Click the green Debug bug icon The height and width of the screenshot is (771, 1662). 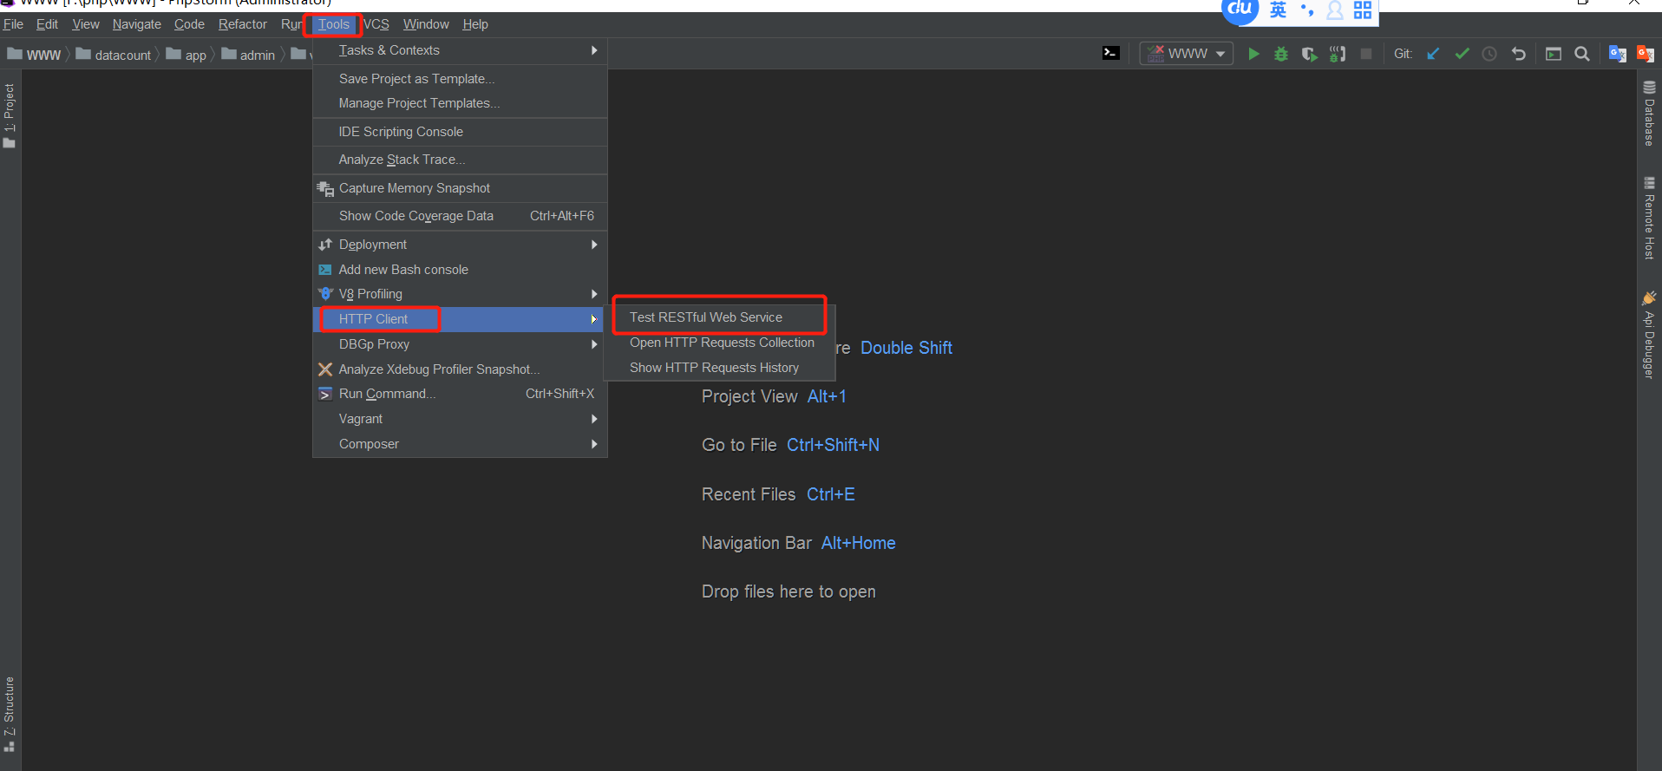coord(1281,54)
